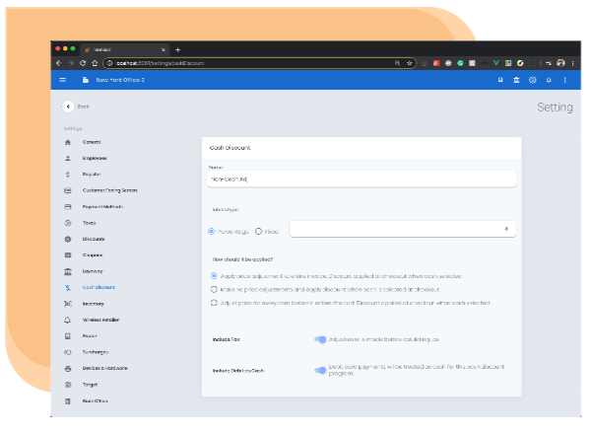
Task: Click the Register dollar sign icon
Action: 67,174
